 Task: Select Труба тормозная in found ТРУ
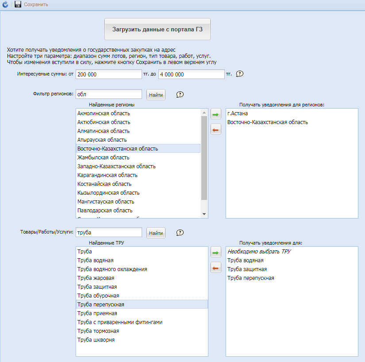(x=142, y=331)
